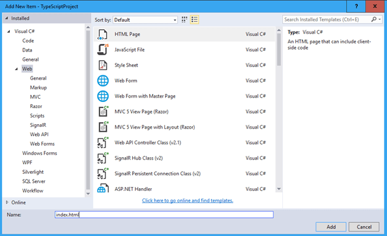Close the Add New Item dialog

[x=375, y=6]
